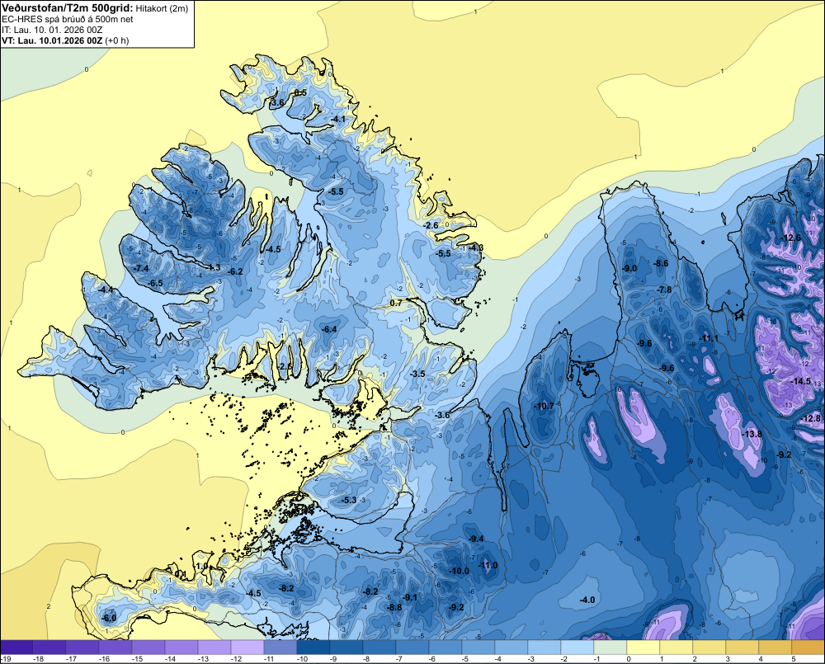
Task: Click the -6.0 temperature reading
Action: coord(109,618)
